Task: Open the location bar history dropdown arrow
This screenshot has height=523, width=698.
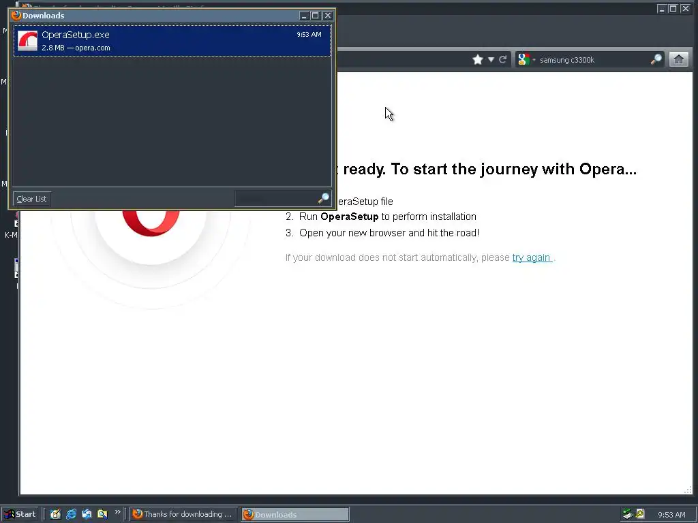Action: 491,60
